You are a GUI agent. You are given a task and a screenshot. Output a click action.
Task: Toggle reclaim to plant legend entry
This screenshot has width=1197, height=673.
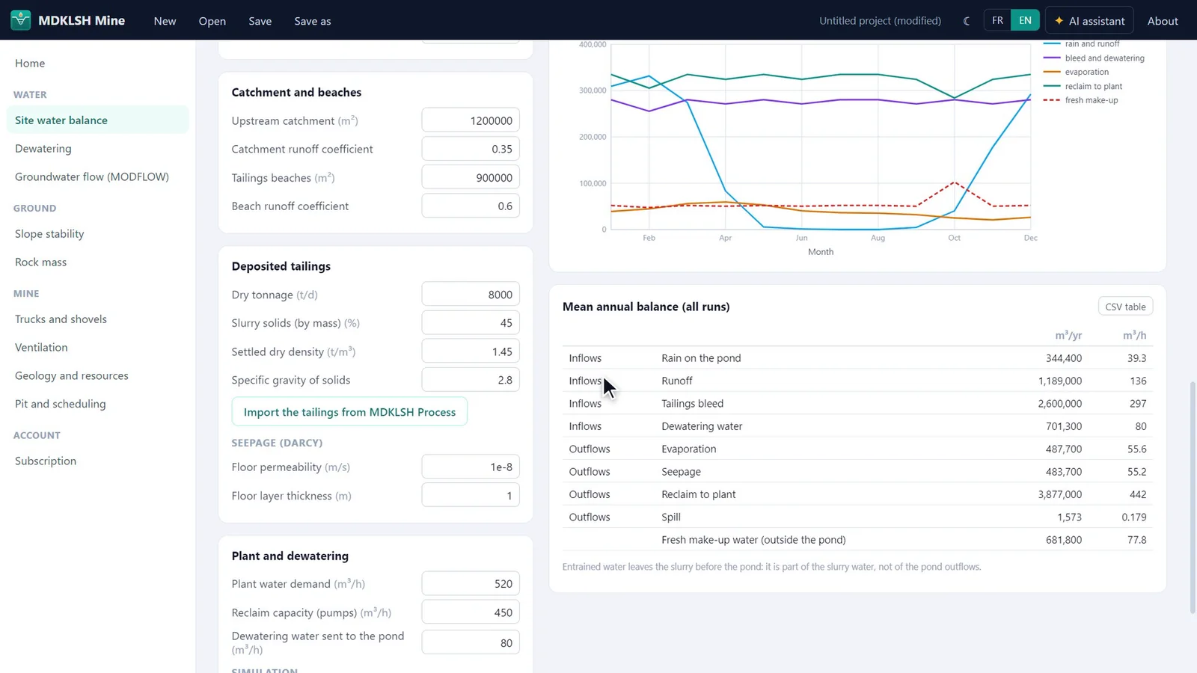[1083, 86]
